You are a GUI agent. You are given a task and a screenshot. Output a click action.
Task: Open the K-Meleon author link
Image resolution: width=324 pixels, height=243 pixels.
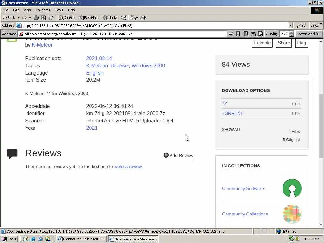click(43, 45)
